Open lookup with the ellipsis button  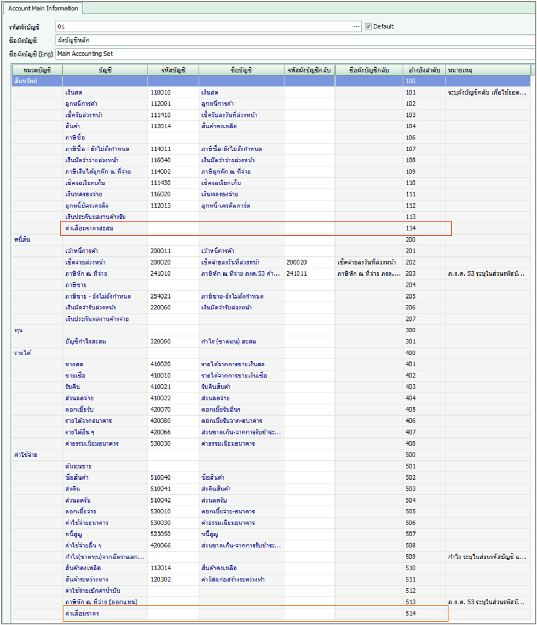tap(356, 26)
